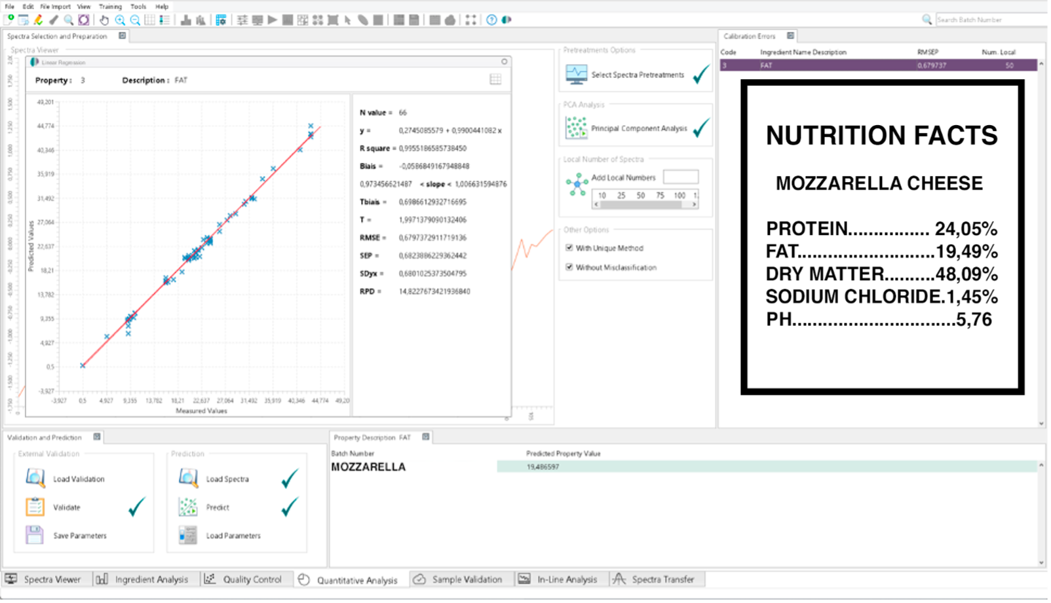Screen dimensions: 1051x603
Task: Click the Calibration Errors scroll up arrow
Action: pyautogui.click(x=1041, y=64)
